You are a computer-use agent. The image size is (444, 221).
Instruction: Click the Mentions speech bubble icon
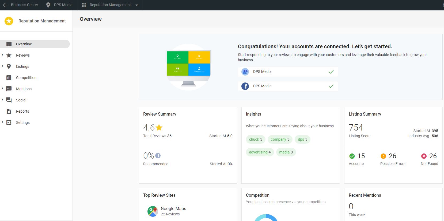click(9, 89)
